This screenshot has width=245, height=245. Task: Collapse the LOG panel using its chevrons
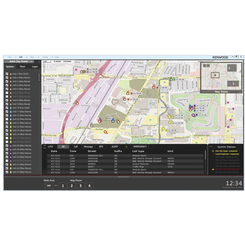pos(45,147)
